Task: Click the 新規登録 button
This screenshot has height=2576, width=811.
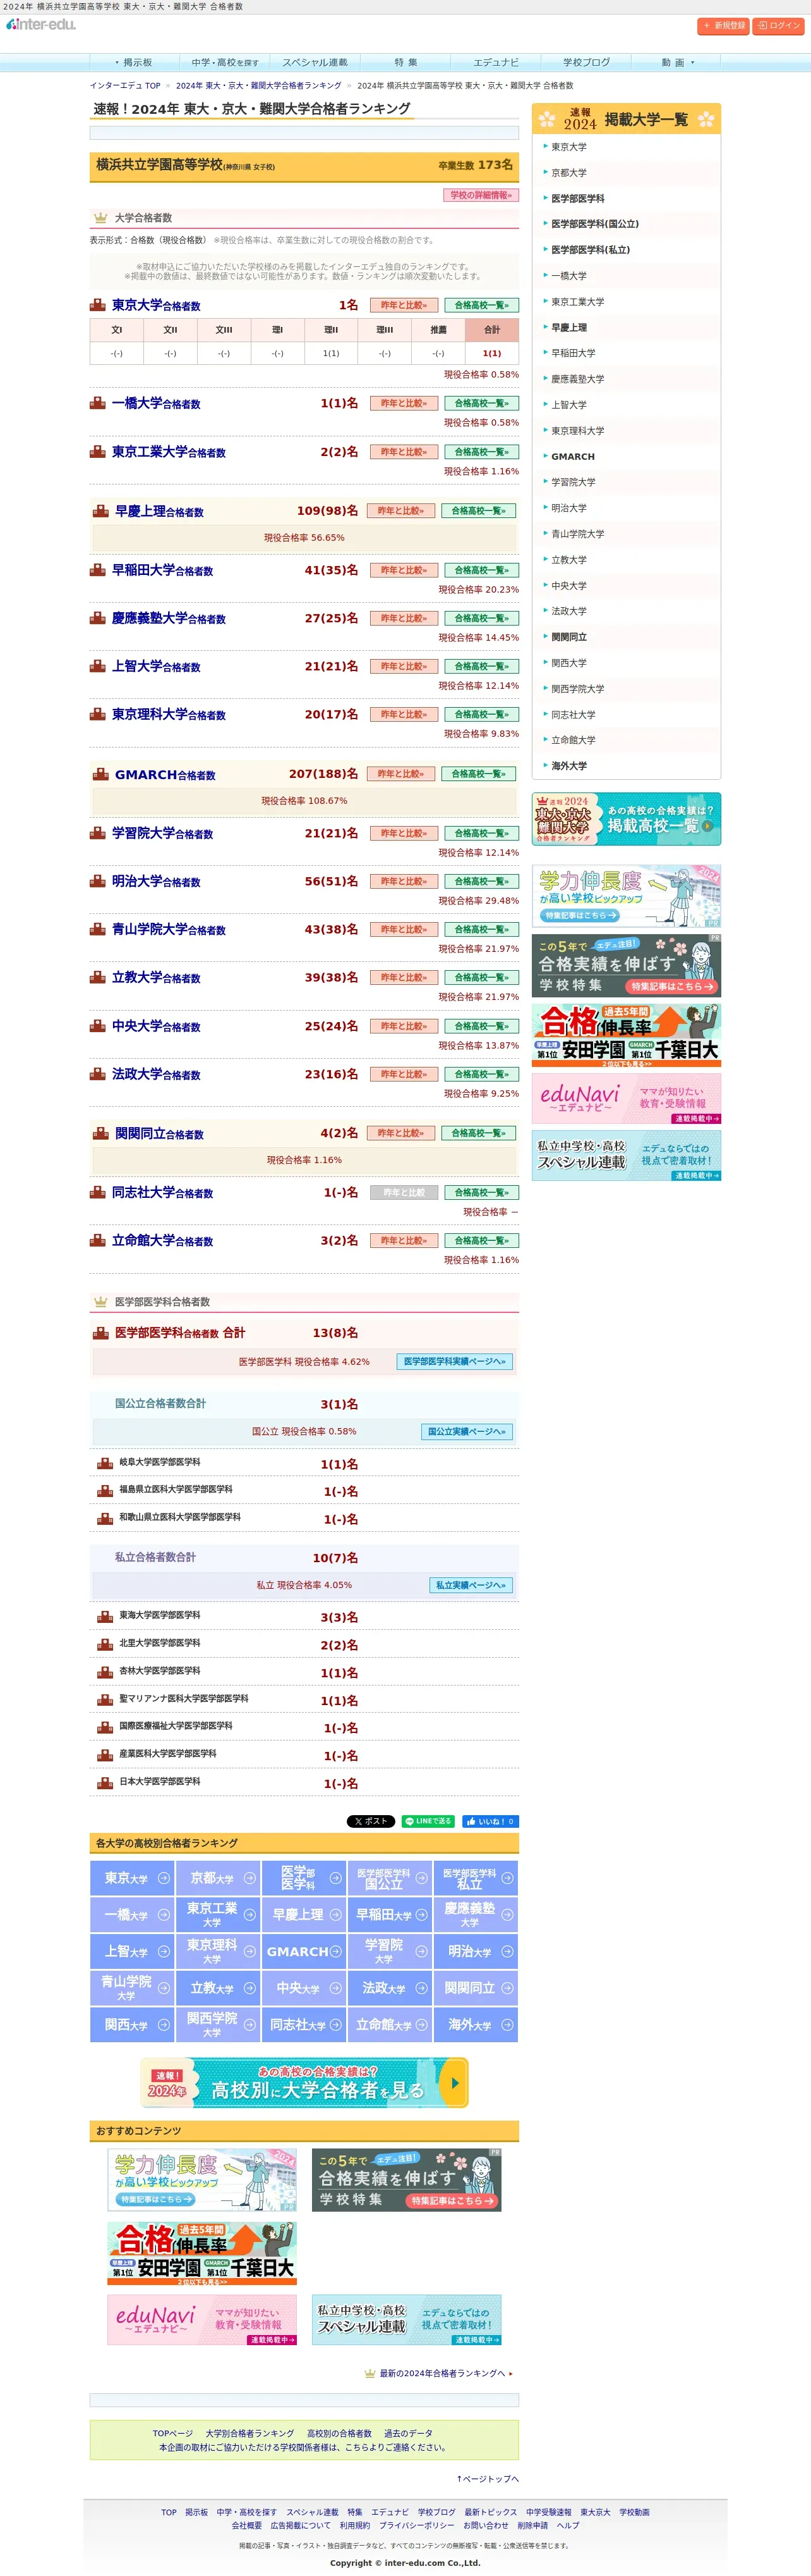Action: (723, 26)
